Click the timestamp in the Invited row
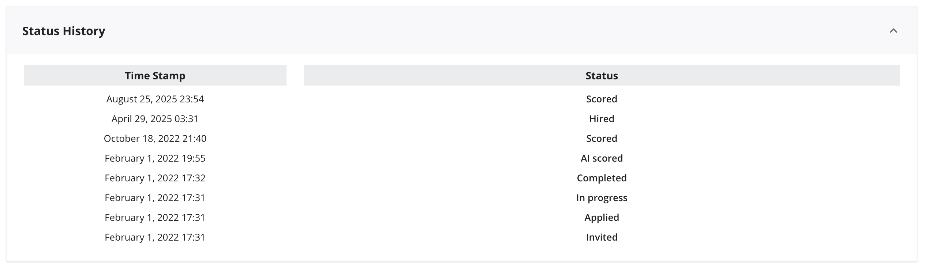 [155, 237]
